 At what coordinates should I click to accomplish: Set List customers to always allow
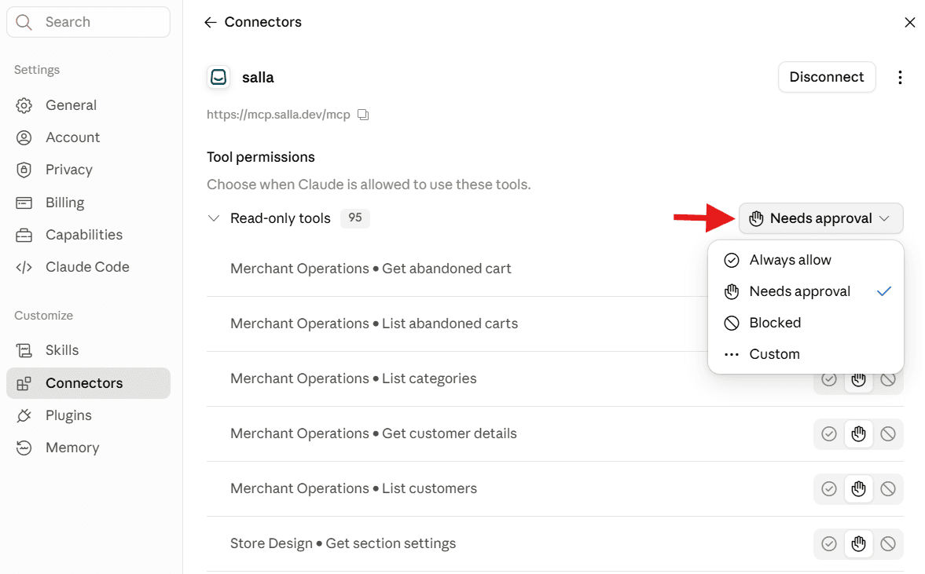(x=829, y=488)
